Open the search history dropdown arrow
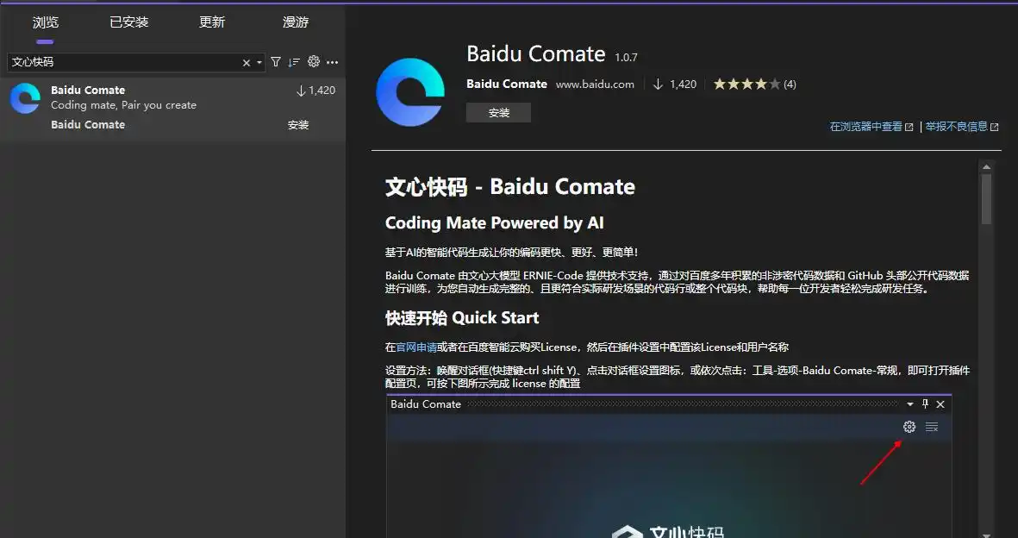This screenshot has width=1018, height=538. click(259, 63)
